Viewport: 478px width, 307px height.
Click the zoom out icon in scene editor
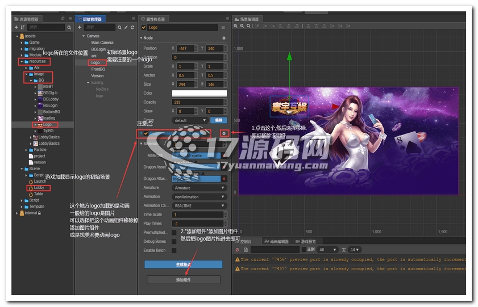point(242,26)
